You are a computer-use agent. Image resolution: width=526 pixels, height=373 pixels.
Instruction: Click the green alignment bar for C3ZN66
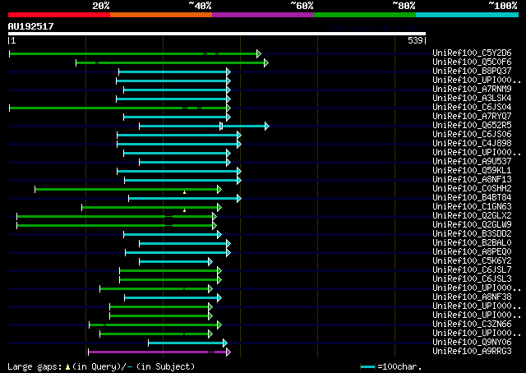pyautogui.click(x=154, y=325)
